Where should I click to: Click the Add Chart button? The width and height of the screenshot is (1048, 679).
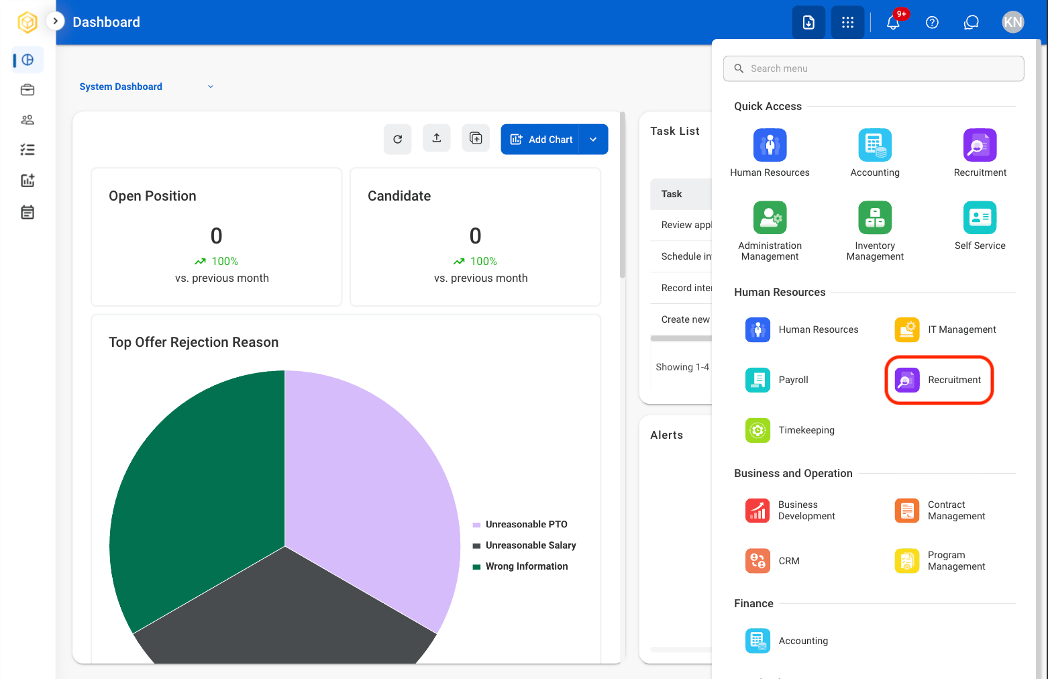[x=540, y=140]
